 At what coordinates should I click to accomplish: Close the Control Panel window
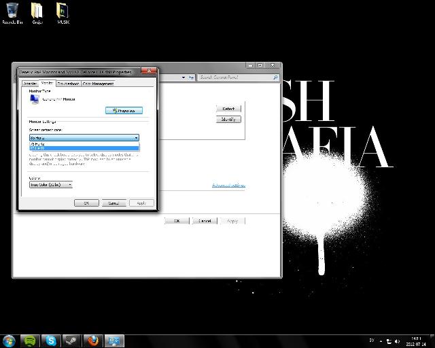click(x=273, y=65)
